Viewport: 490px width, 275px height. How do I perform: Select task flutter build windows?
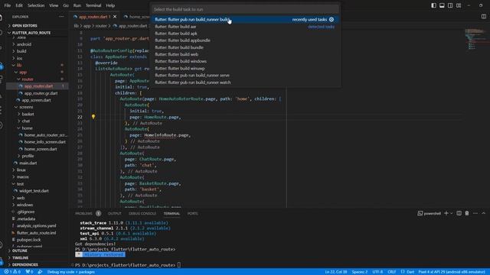coord(245,61)
